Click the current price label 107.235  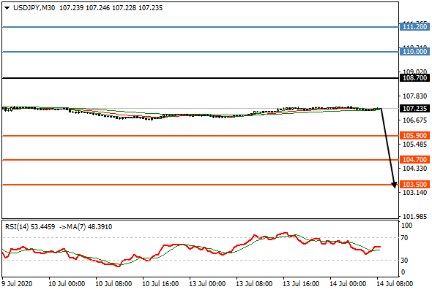tap(414, 109)
